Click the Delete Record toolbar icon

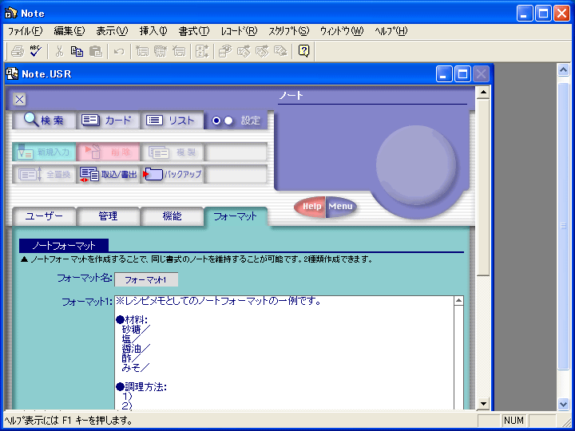[179, 51]
